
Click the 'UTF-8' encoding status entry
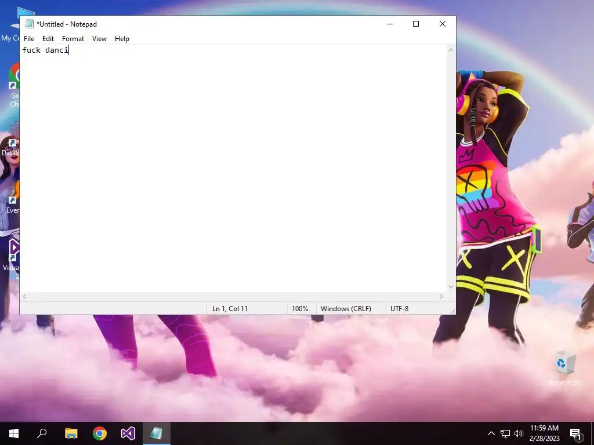400,309
